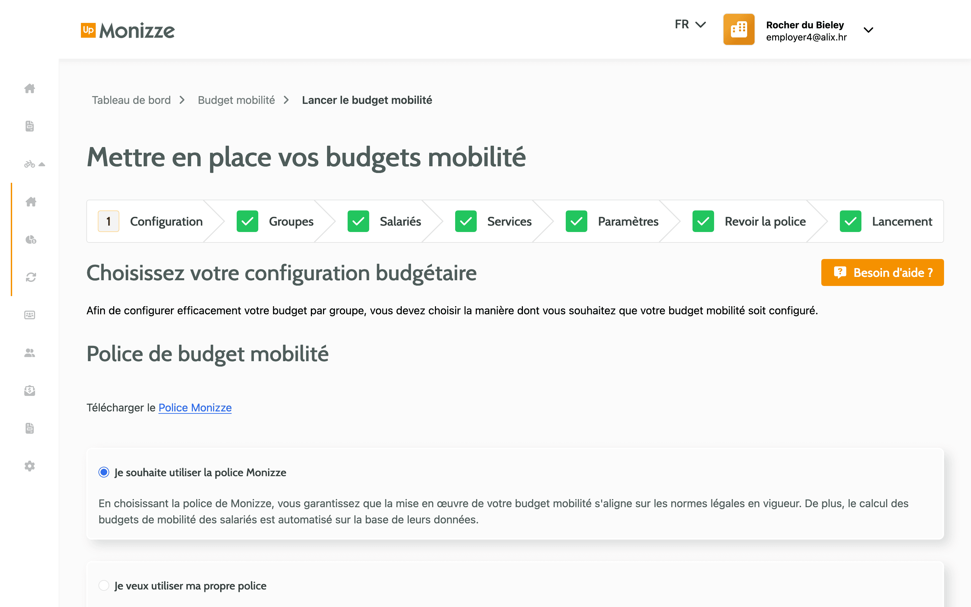
Task: Click the 'Besoin d'aide ?' button
Action: click(x=882, y=272)
